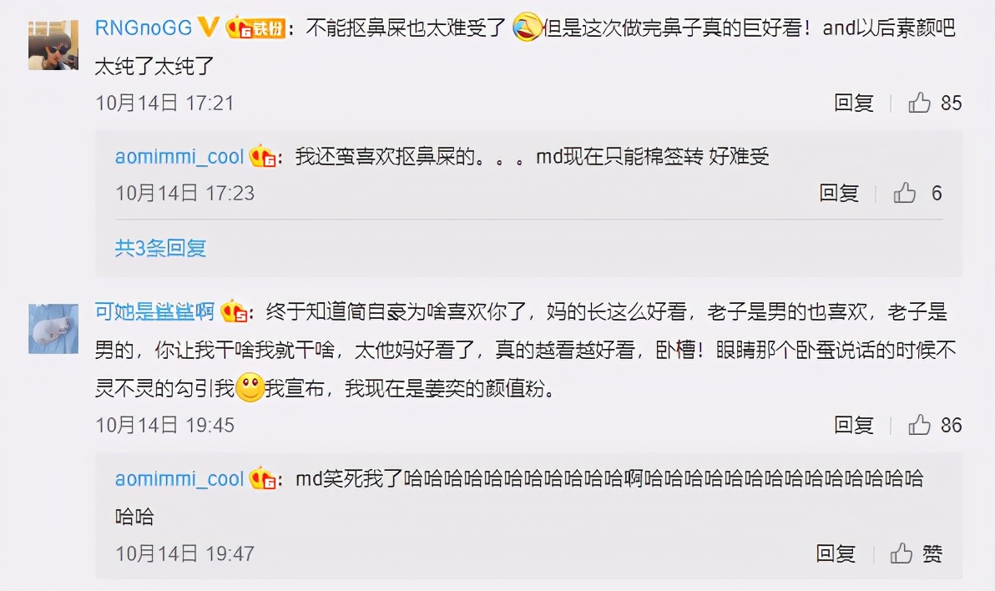995x591 pixels.
Task: Reply to aomimmi_cool's 17:23 comment
Action: click(838, 192)
